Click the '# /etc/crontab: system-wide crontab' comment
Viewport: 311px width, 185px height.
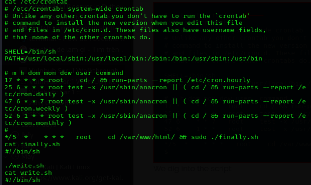click(x=74, y=9)
